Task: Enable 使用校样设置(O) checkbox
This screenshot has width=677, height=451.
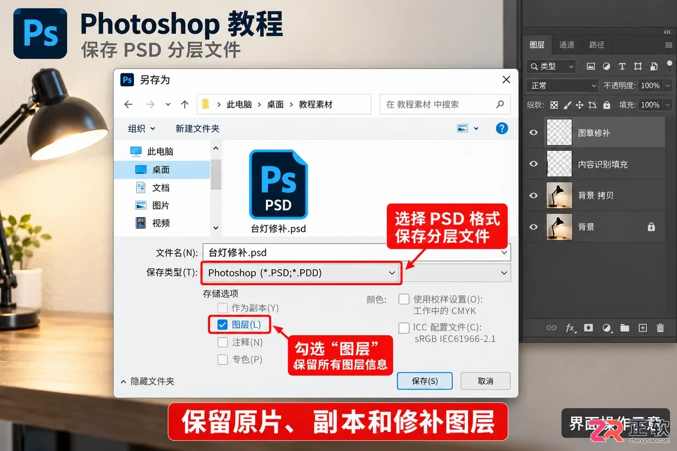Action: (x=404, y=300)
